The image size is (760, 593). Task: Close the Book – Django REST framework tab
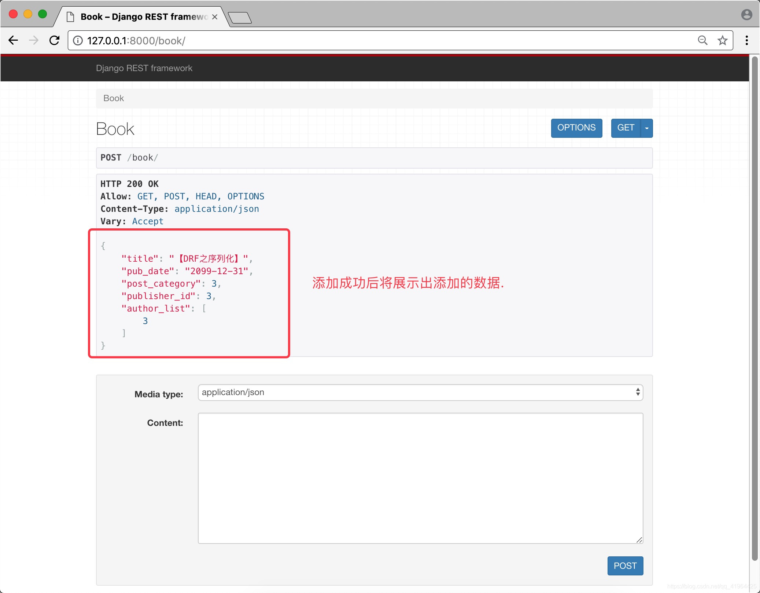click(x=215, y=17)
